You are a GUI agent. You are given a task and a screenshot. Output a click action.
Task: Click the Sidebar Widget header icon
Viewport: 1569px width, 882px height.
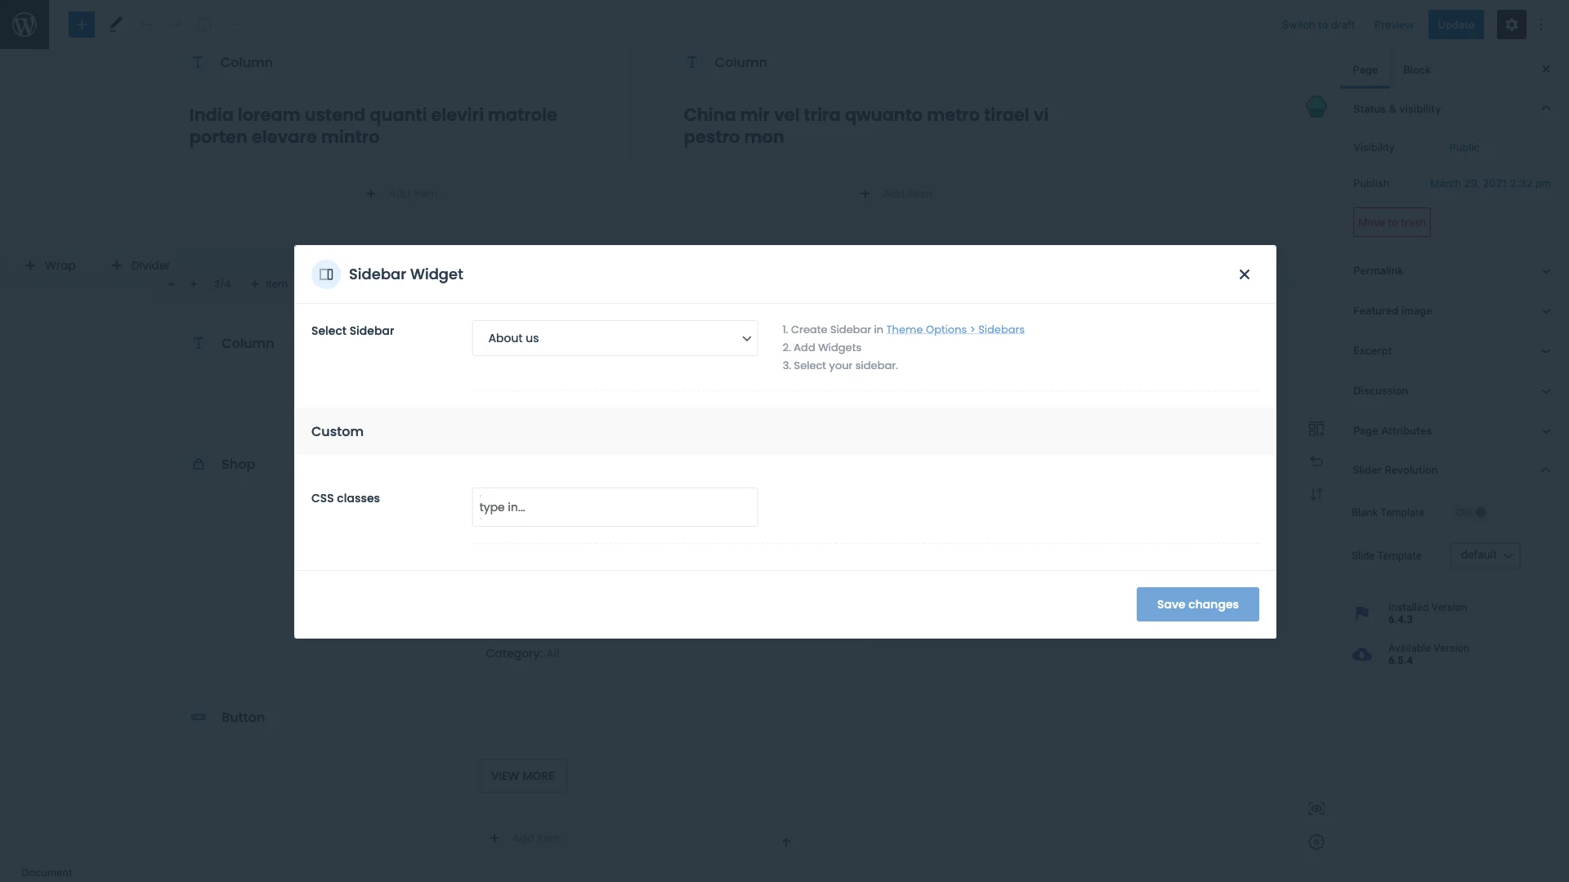[326, 274]
